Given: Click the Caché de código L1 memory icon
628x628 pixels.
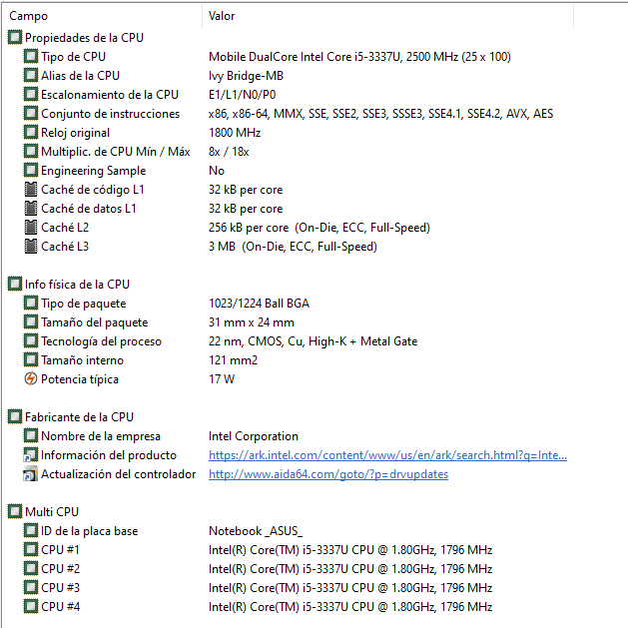Looking at the screenshot, I should [31, 190].
